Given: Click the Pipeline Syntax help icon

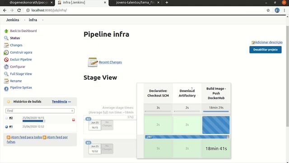Looking at the screenshot, I should (6, 89).
